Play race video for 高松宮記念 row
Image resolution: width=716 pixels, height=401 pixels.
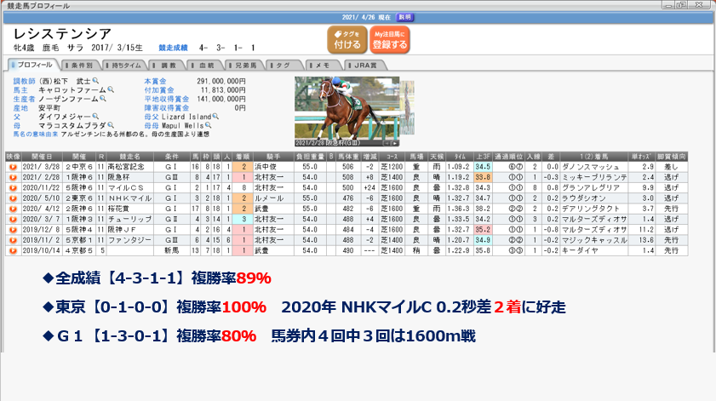coord(13,167)
